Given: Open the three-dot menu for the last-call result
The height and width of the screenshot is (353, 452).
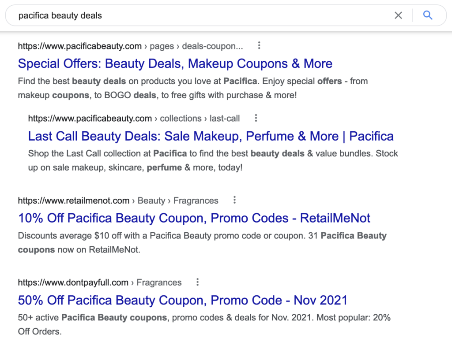Looking at the screenshot, I should 256,118.
